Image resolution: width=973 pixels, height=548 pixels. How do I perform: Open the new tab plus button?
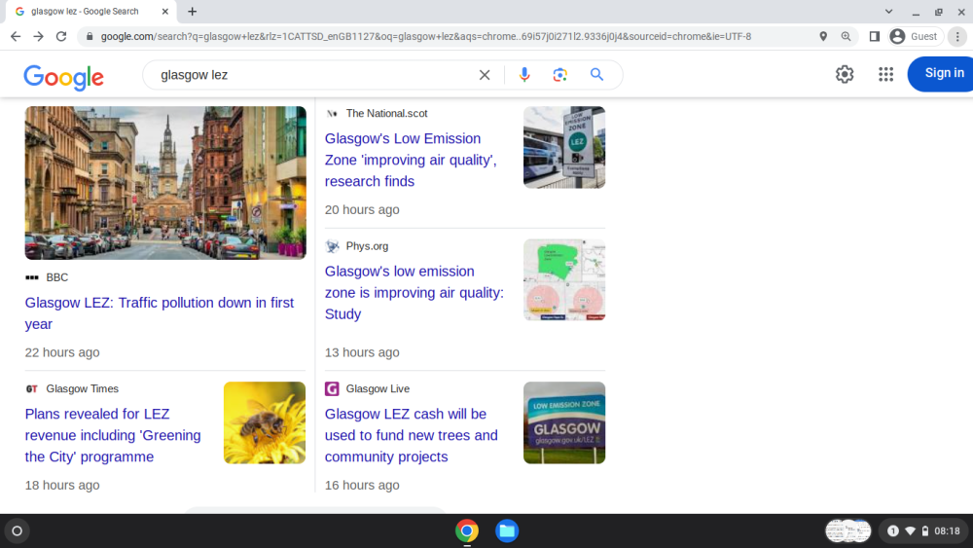[193, 11]
